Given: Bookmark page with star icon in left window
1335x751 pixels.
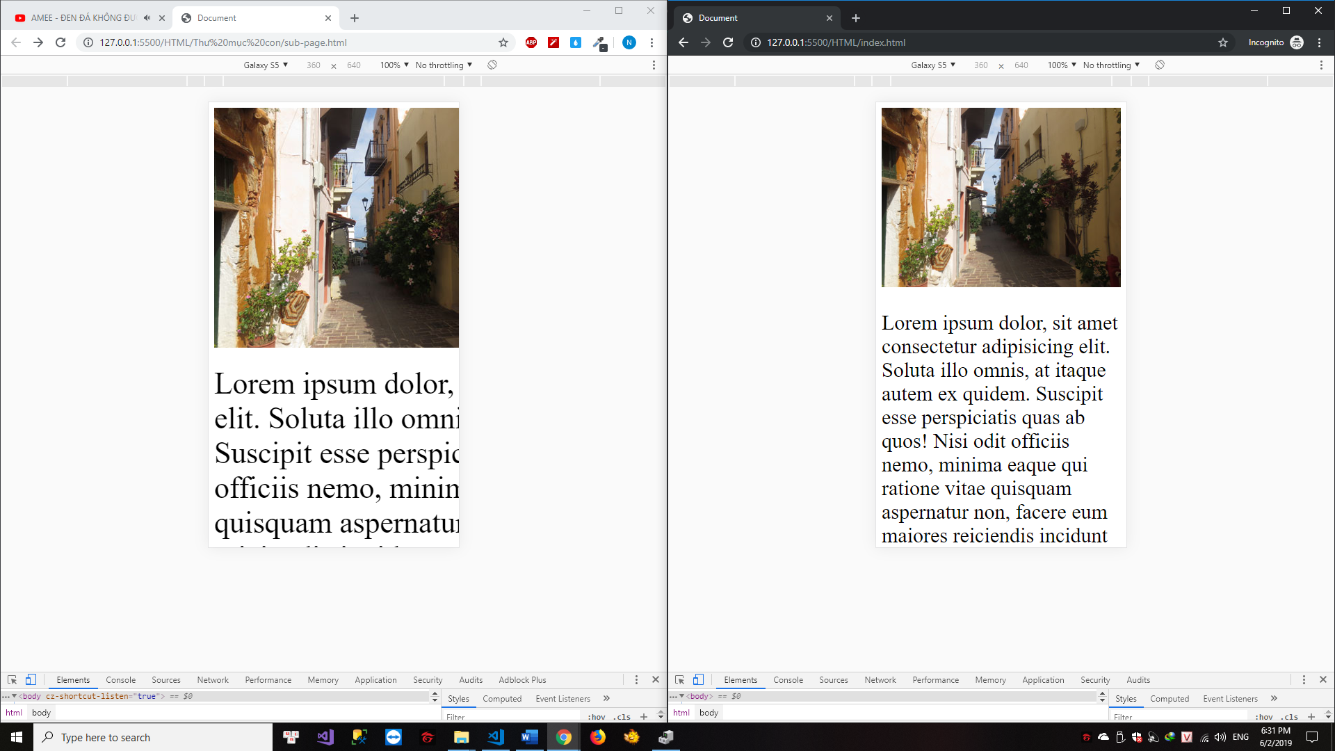Looking at the screenshot, I should (503, 42).
